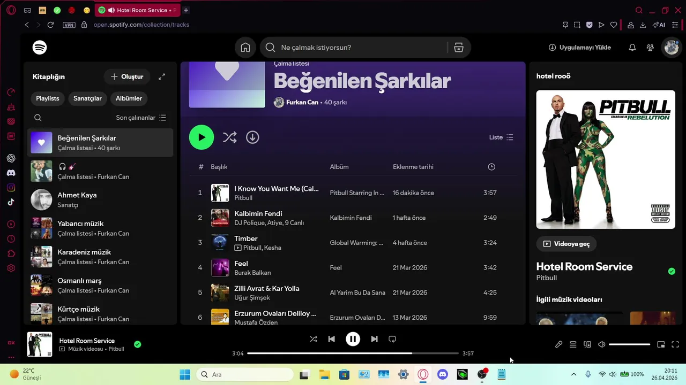Sort by the duration clock header
The image size is (686, 385).
[x=491, y=167]
